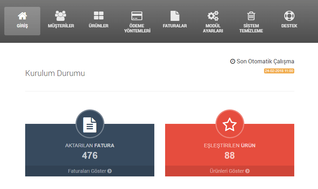Click the EŞLEŞTİRİLEN ÜRÜN label
The width and height of the screenshot is (318, 189).
tap(230, 145)
